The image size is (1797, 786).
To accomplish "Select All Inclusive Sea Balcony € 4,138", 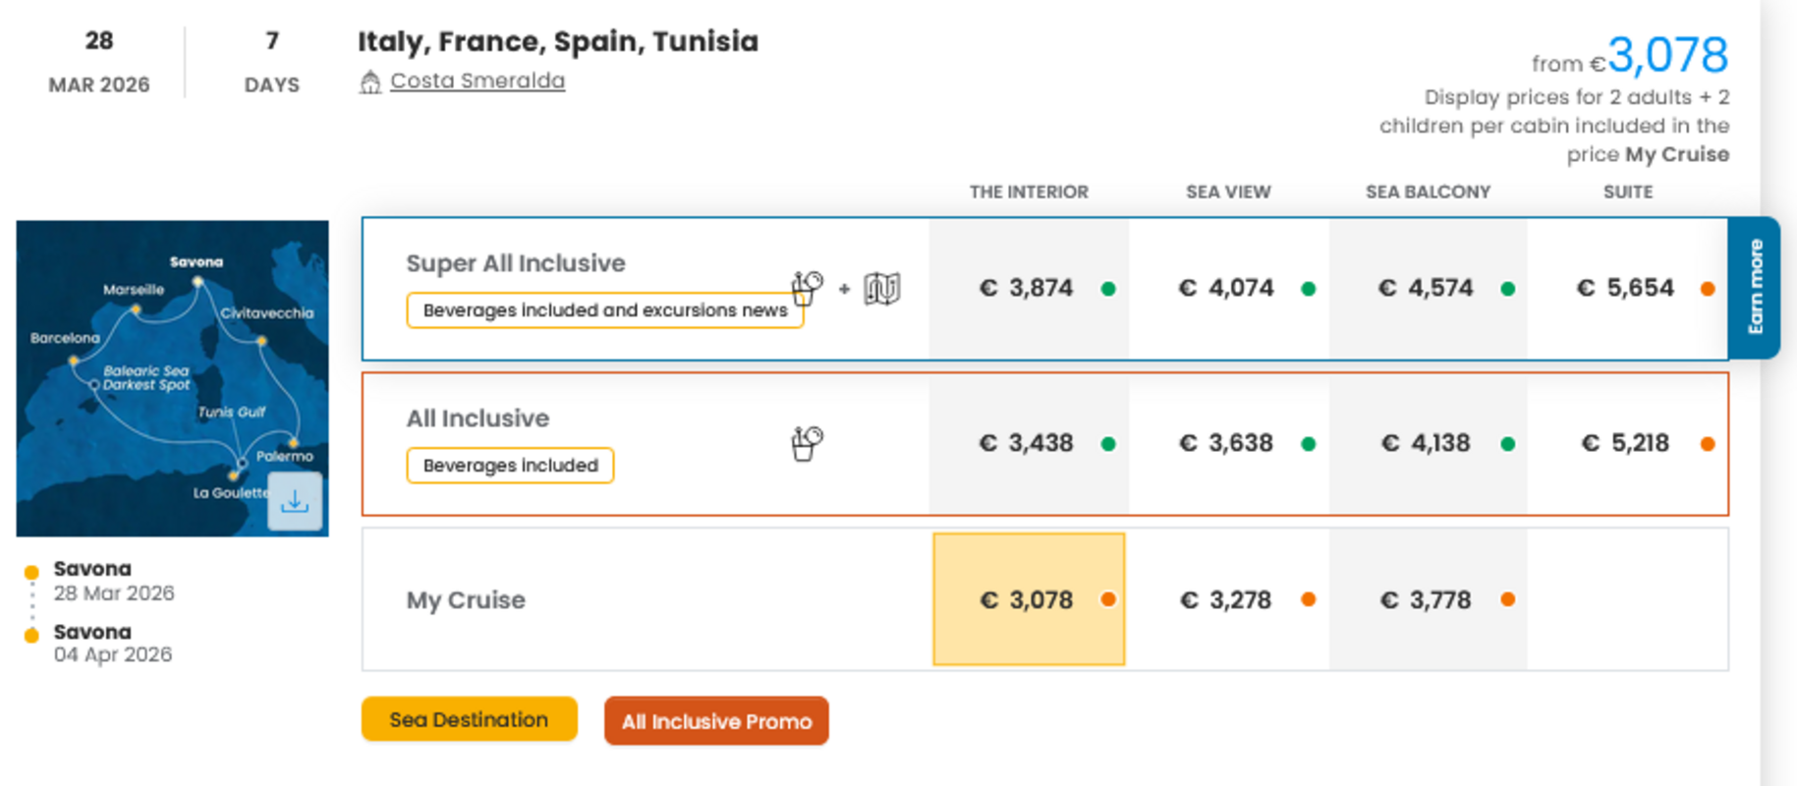I will click(1426, 443).
